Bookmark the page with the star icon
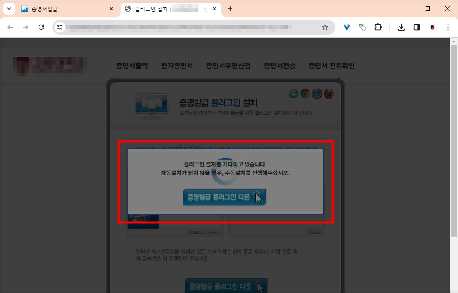Viewport: 458px width, 293px height. pyautogui.click(x=325, y=27)
